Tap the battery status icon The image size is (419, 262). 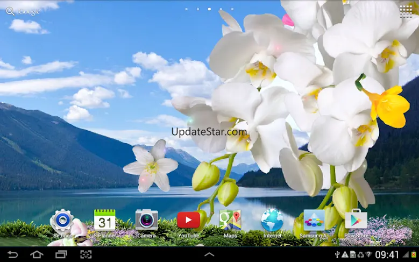tap(414, 254)
